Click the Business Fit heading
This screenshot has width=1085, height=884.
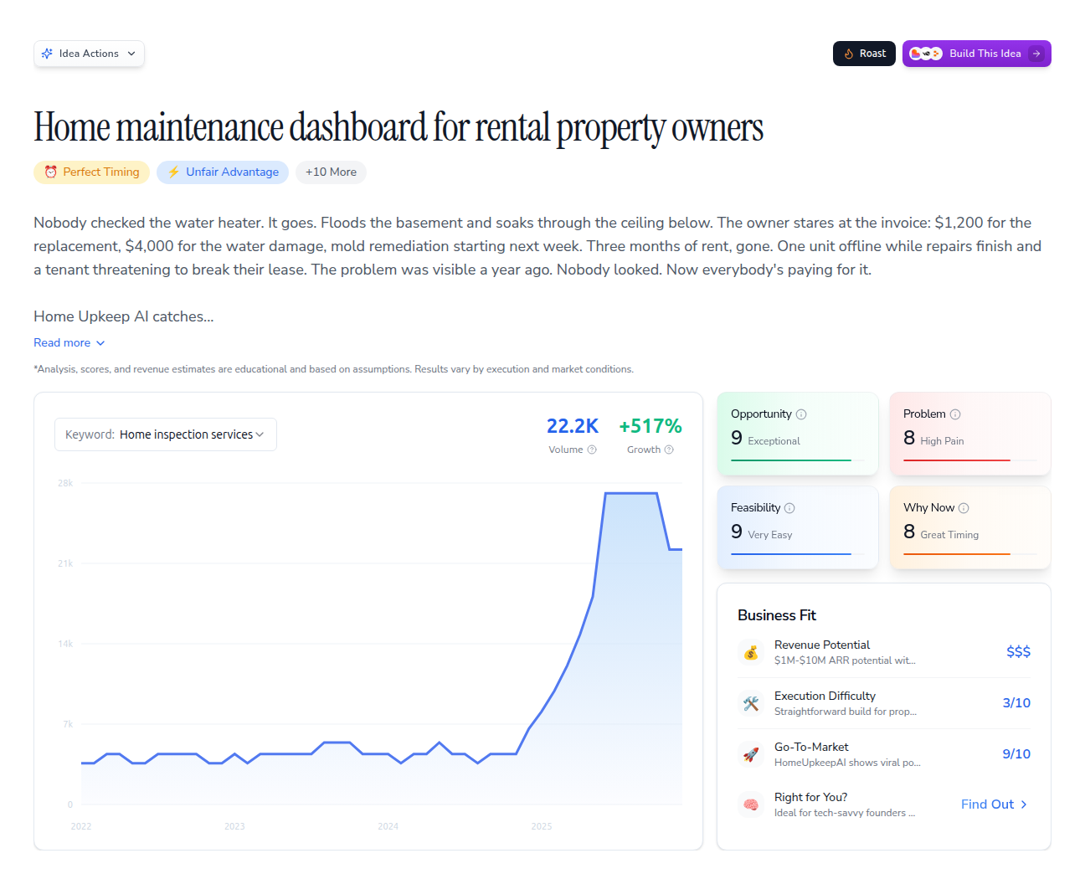pyautogui.click(x=777, y=615)
